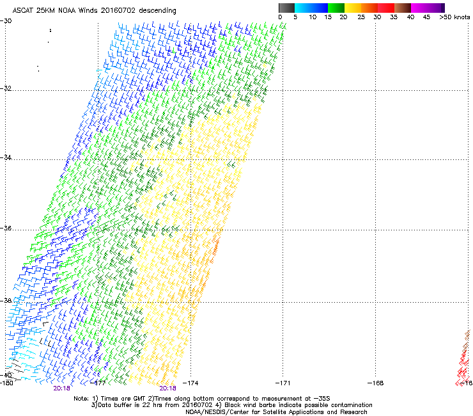Screen dimensions: 473x416
Task: Click the legend label '25'
Action: (361, 17)
